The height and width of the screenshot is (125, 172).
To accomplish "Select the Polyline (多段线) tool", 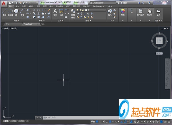I will (x=10, y=12).
